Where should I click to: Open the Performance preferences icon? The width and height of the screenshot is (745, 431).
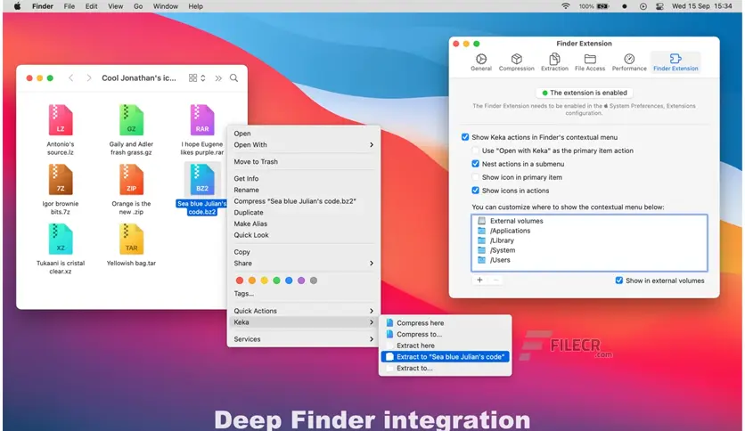[629, 60]
